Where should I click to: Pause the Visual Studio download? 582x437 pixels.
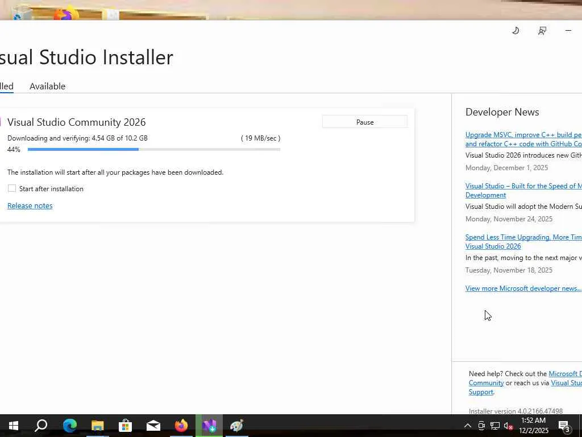(x=365, y=122)
